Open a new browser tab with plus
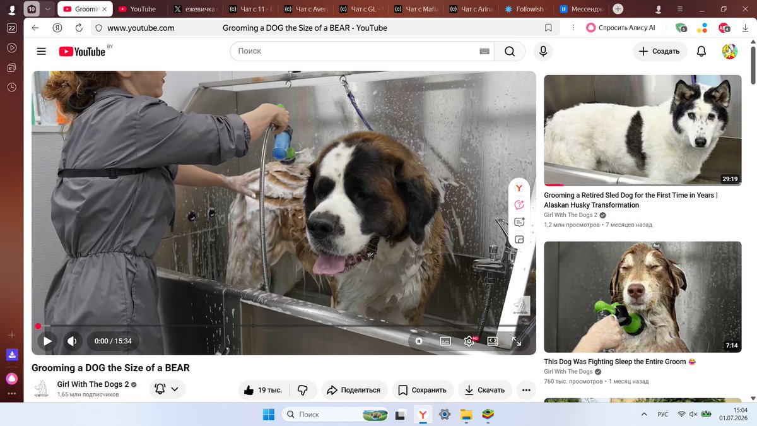The width and height of the screenshot is (757, 426). point(618,9)
